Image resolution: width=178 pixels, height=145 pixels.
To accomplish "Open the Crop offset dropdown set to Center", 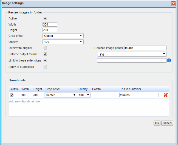I will tap(63, 36).
